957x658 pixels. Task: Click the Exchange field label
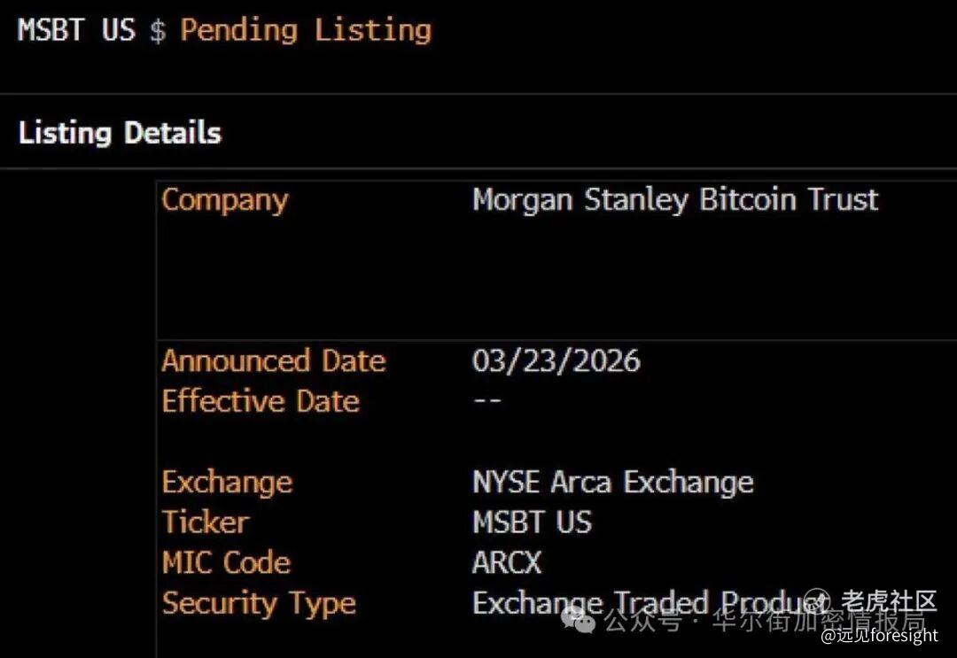coord(226,483)
